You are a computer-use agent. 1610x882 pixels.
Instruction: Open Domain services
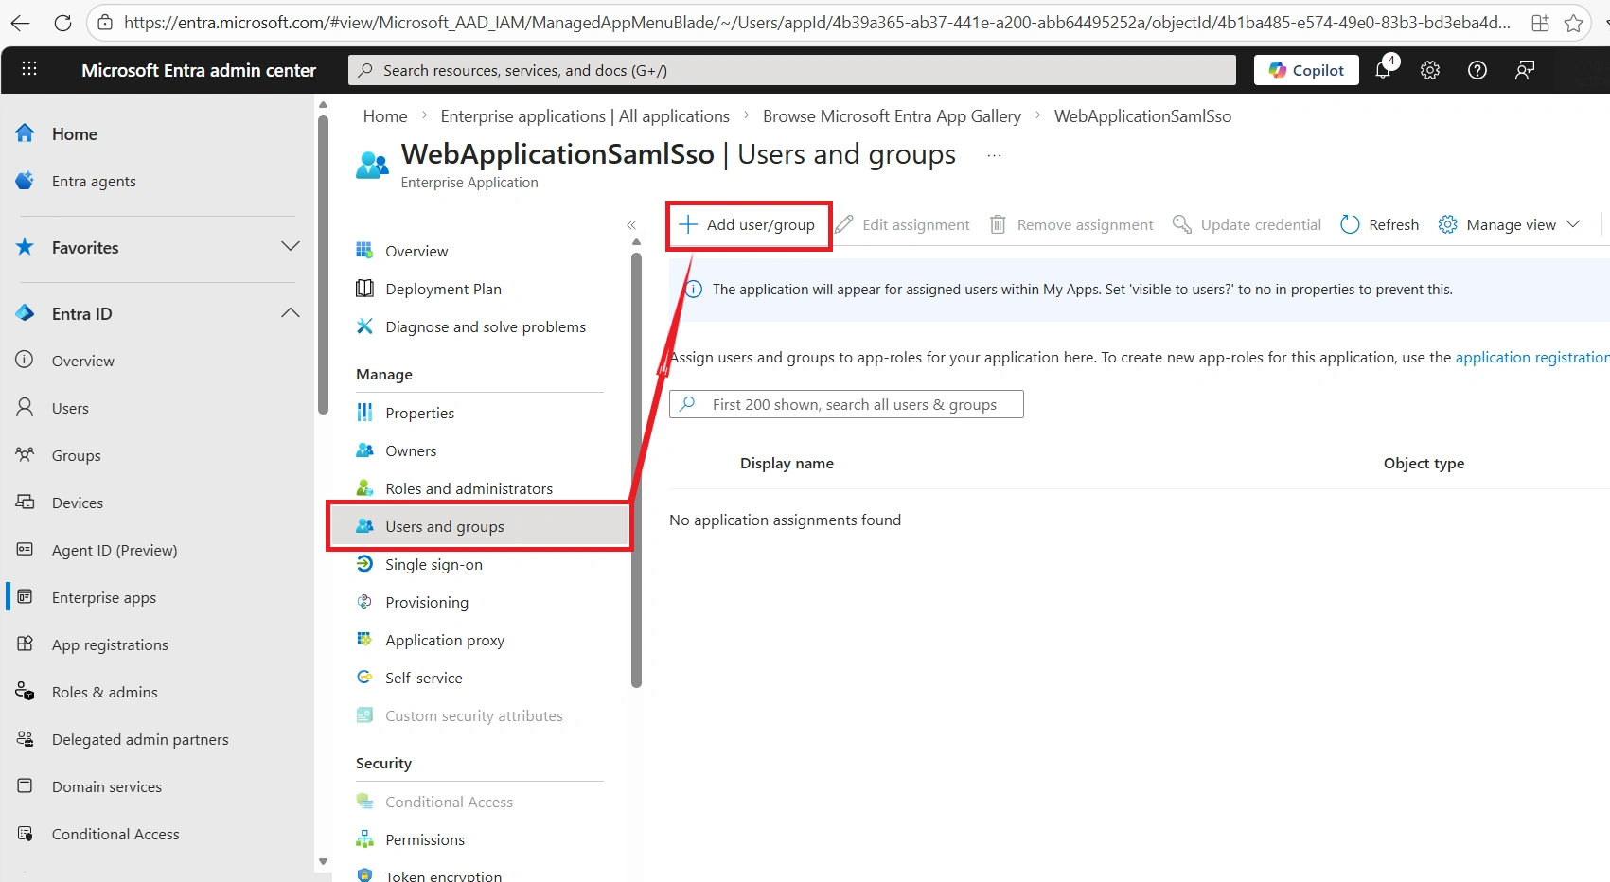click(x=107, y=786)
